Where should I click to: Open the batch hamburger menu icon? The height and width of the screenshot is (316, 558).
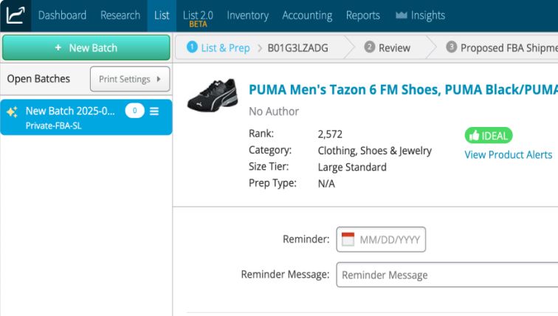[x=154, y=111]
